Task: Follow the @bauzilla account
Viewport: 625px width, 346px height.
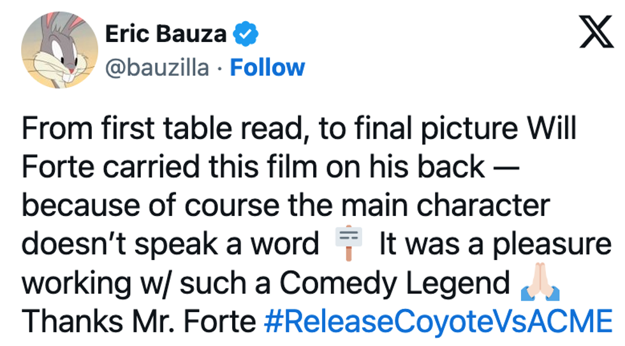Action: tap(267, 68)
